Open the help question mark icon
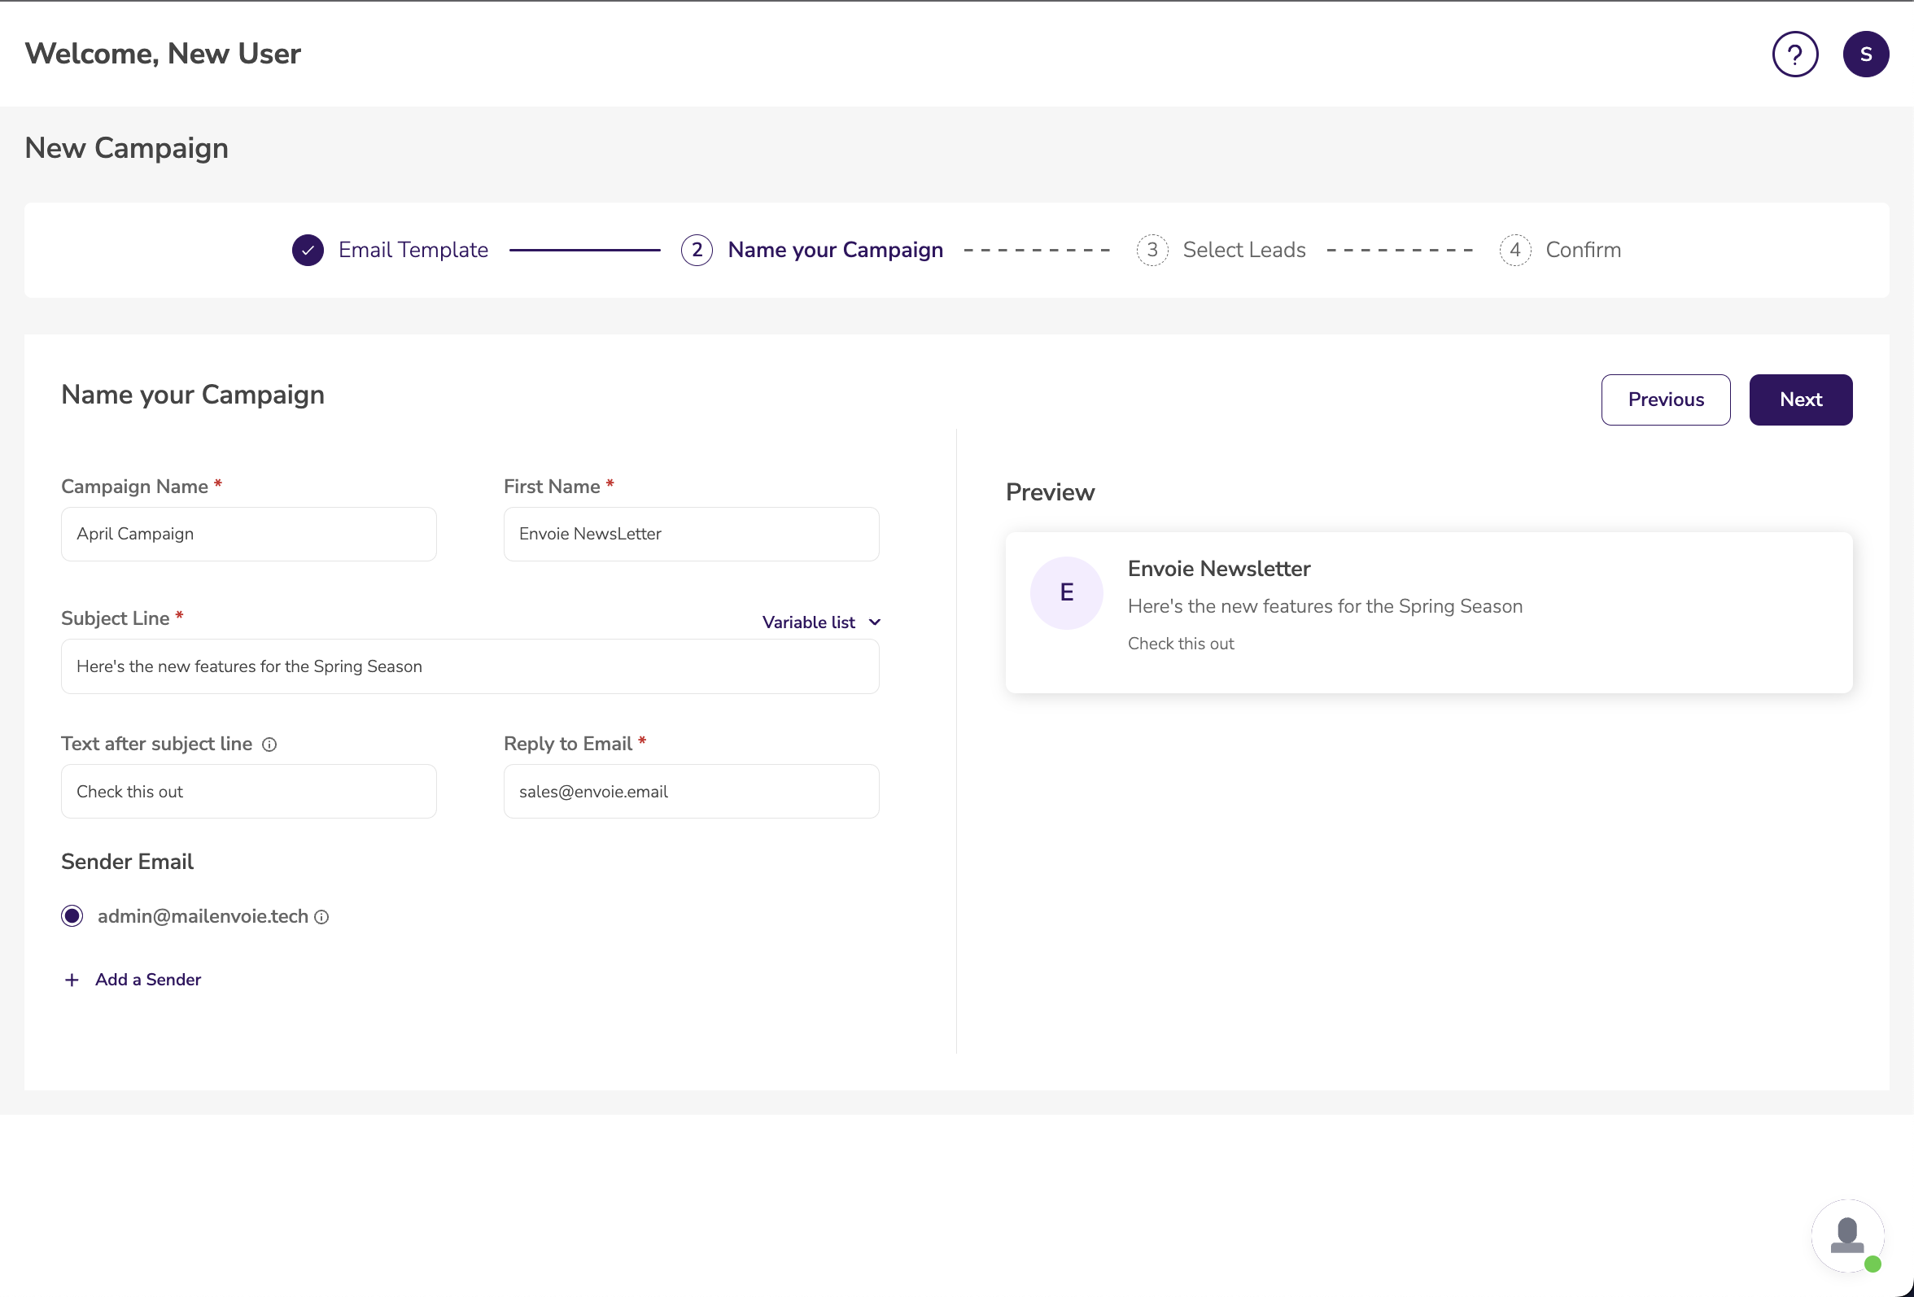The width and height of the screenshot is (1914, 1297). [x=1794, y=55]
